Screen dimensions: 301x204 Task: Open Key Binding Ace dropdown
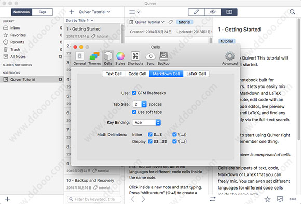(x=146, y=122)
